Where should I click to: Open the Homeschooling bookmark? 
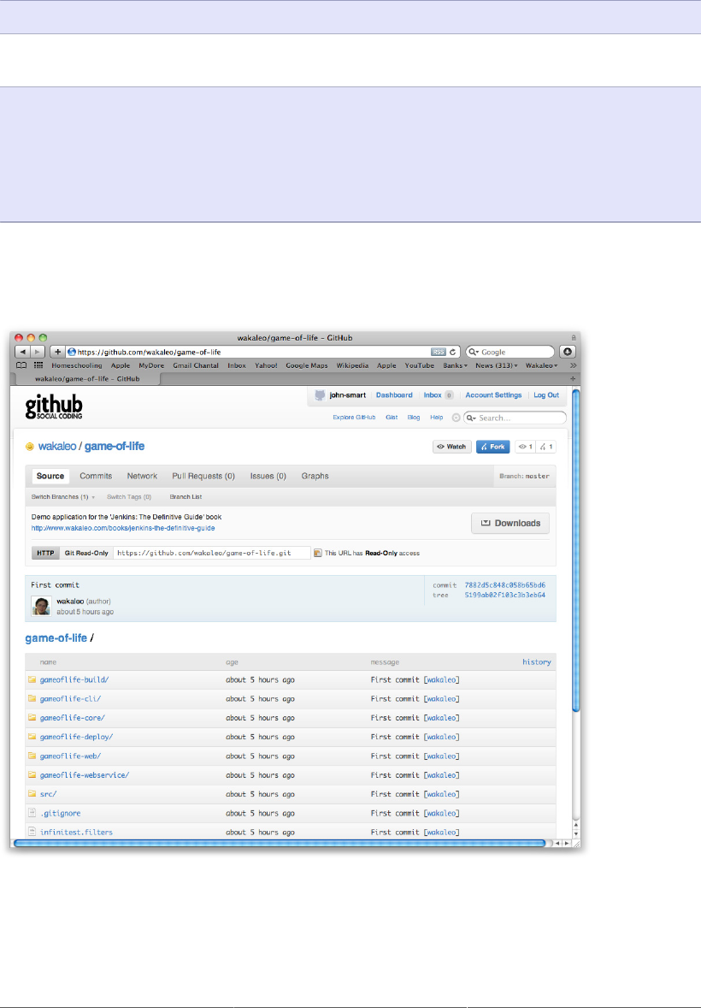tap(76, 365)
